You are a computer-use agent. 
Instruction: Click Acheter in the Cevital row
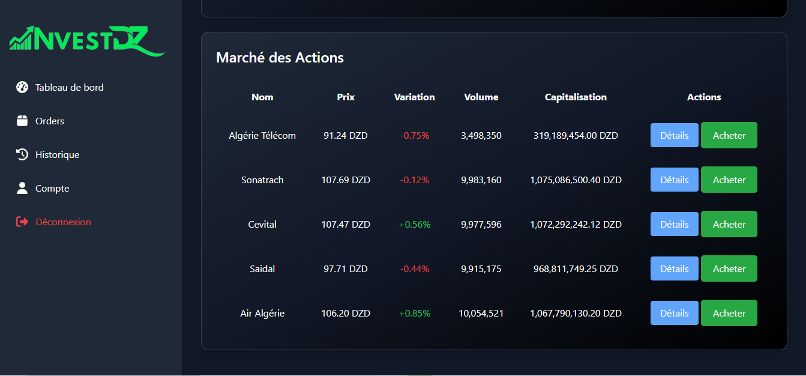(x=729, y=224)
